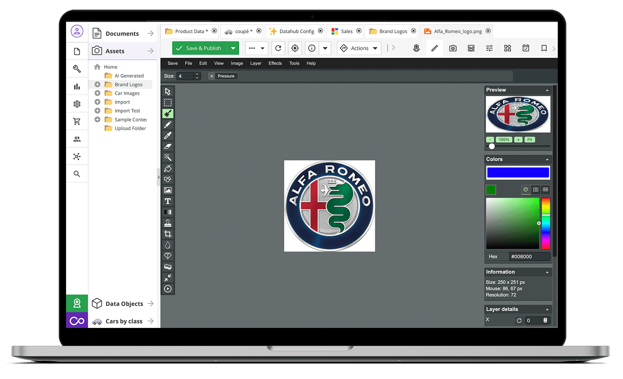Click the Fit preview button

[x=530, y=140]
